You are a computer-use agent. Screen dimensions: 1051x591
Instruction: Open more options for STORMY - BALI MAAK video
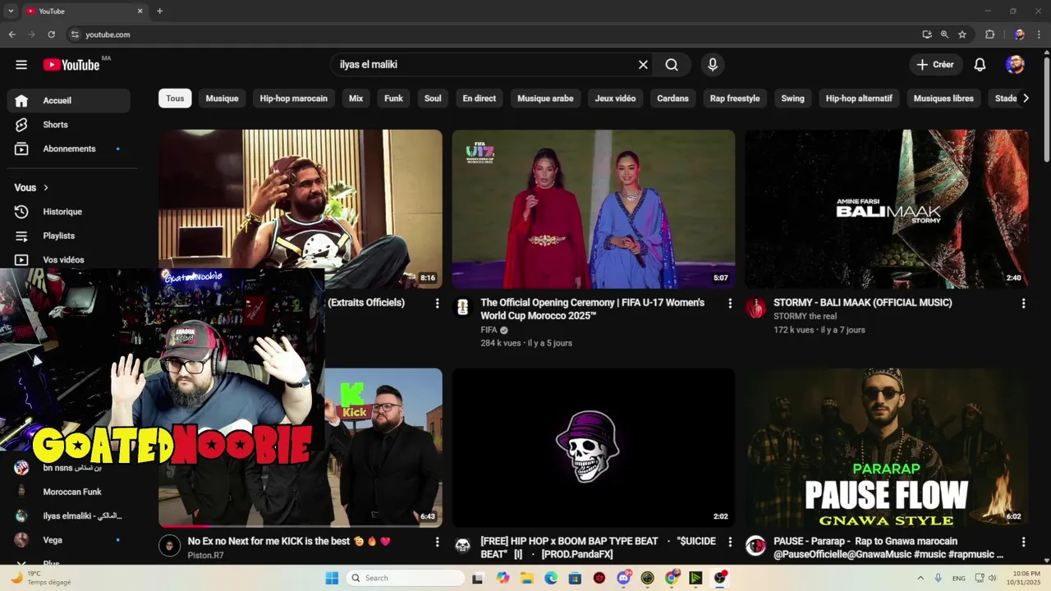(1023, 304)
